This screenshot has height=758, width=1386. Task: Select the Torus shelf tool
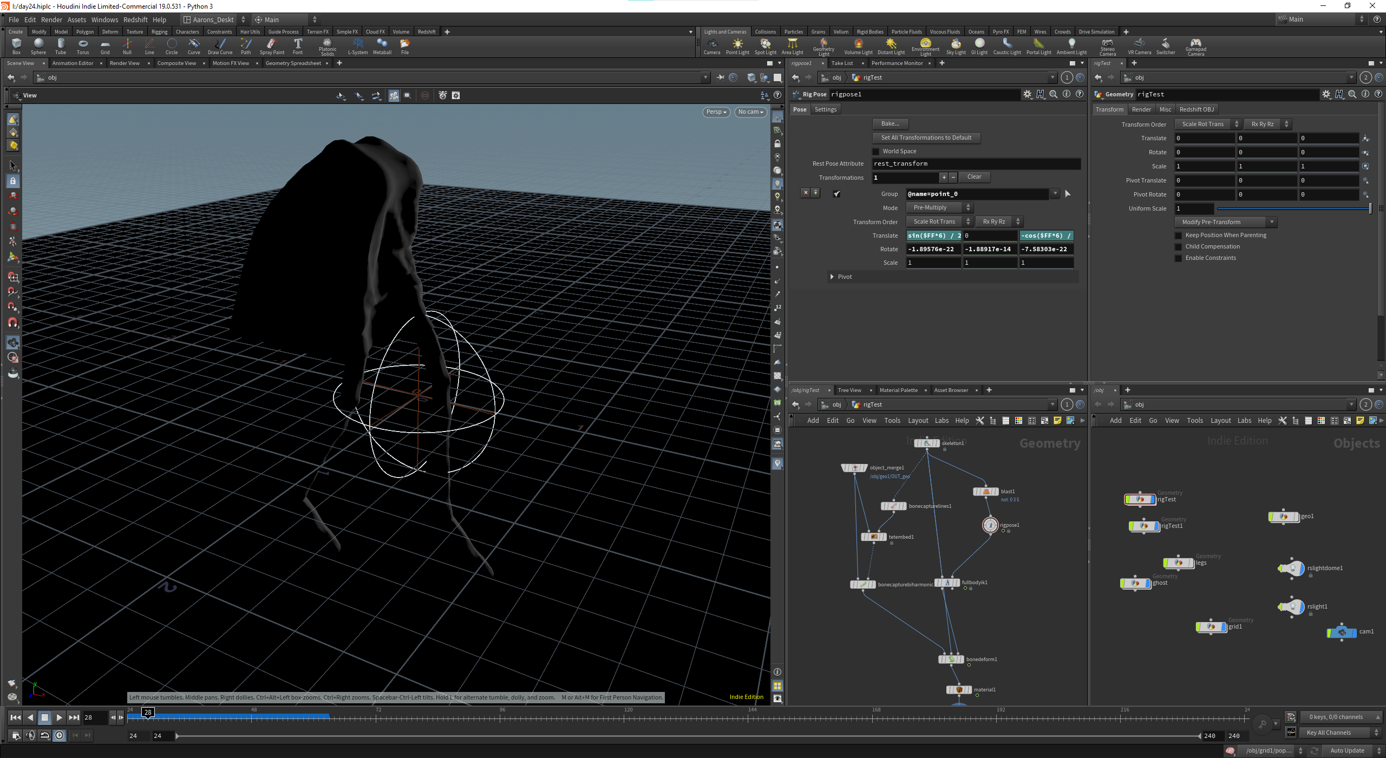(83, 47)
